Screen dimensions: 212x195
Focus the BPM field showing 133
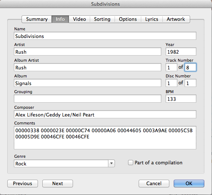click(x=181, y=99)
